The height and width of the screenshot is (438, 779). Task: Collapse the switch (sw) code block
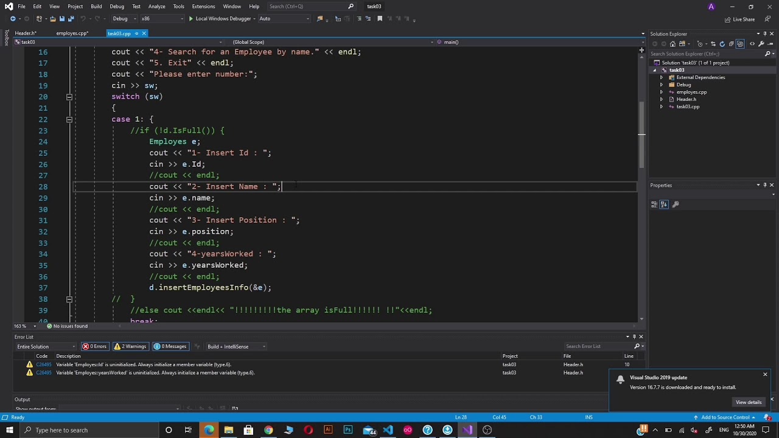[69, 97]
